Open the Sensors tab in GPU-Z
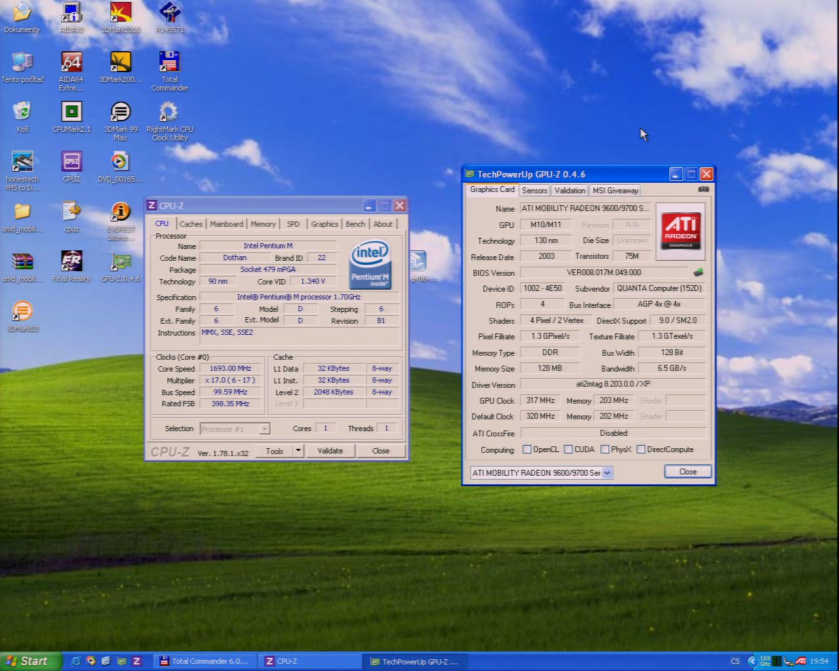The image size is (839, 671). pos(534,191)
